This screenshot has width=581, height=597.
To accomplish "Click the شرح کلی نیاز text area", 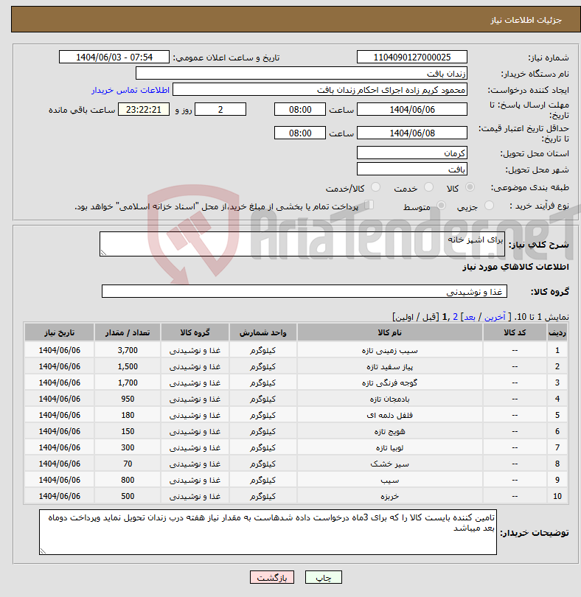I will point(302,244).
